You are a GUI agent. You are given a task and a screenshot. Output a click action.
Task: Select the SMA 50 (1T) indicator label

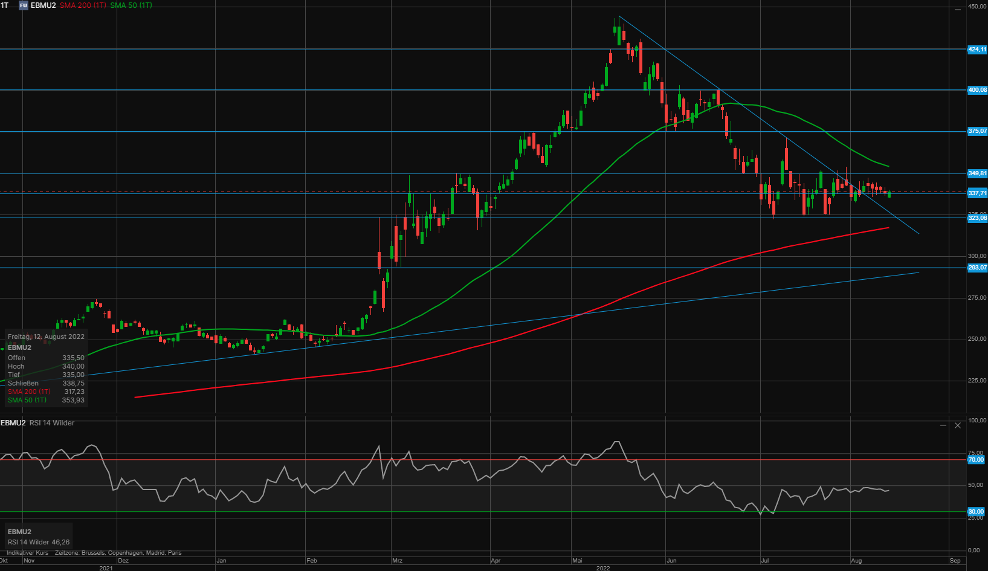[x=131, y=5]
